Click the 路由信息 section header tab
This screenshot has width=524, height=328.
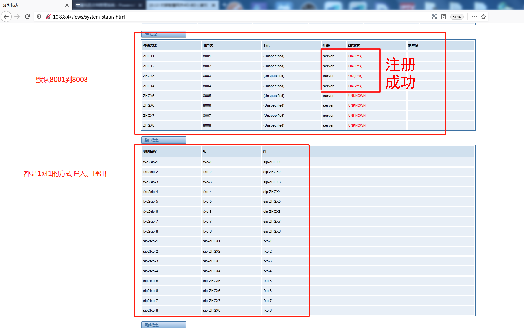pos(164,140)
